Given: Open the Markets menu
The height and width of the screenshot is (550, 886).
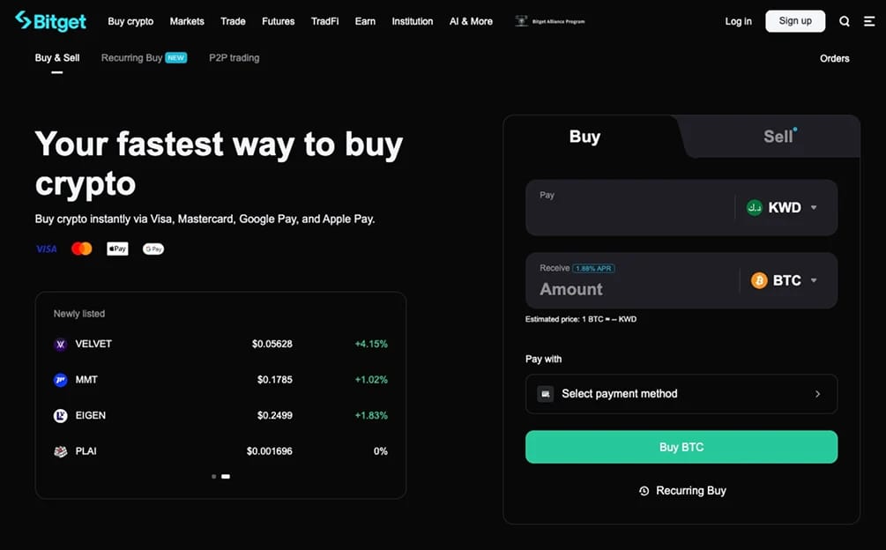Looking at the screenshot, I should 187,21.
